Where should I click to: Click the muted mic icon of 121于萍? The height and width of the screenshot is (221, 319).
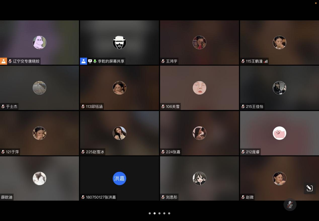pyautogui.click(x=3, y=152)
